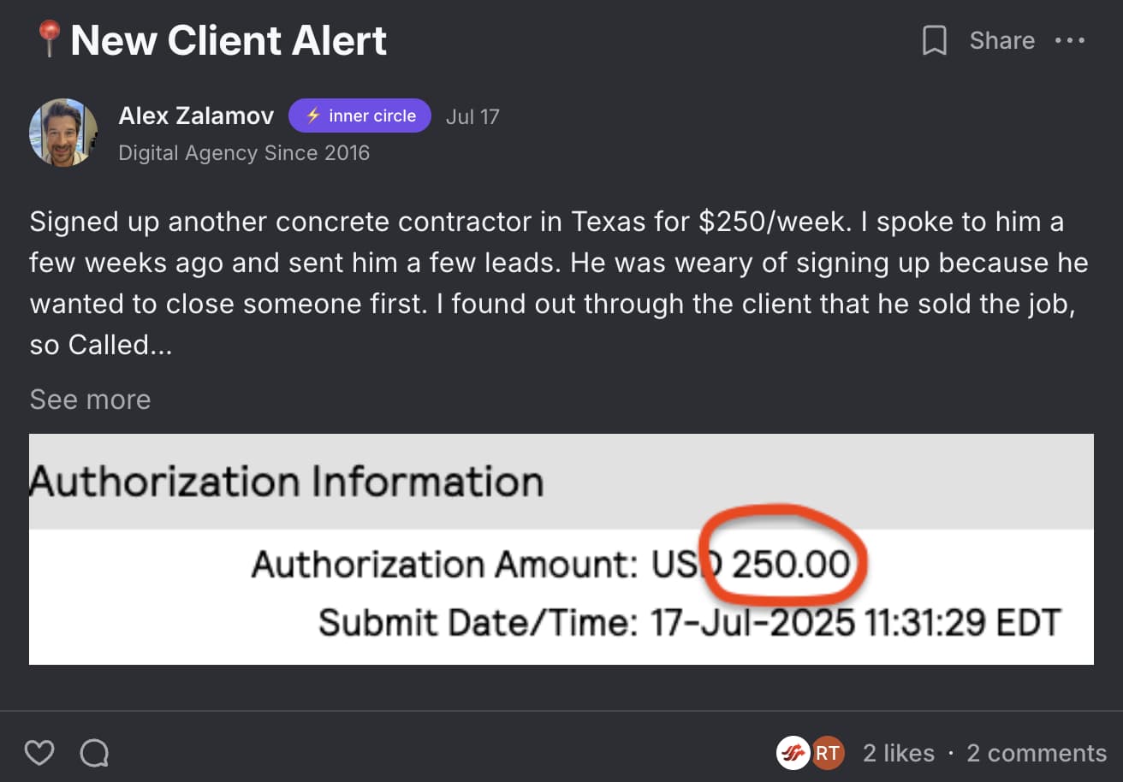Image resolution: width=1123 pixels, height=782 pixels.
Task: Bookmark the New Client Alert post
Action: [x=935, y=41]
